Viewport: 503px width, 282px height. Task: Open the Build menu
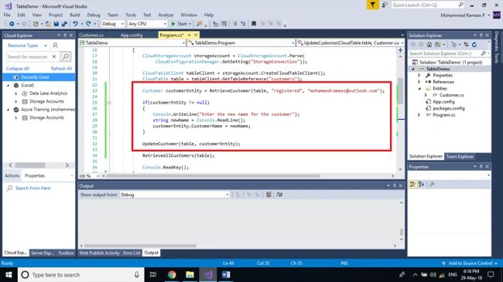[x=75, y=15]
